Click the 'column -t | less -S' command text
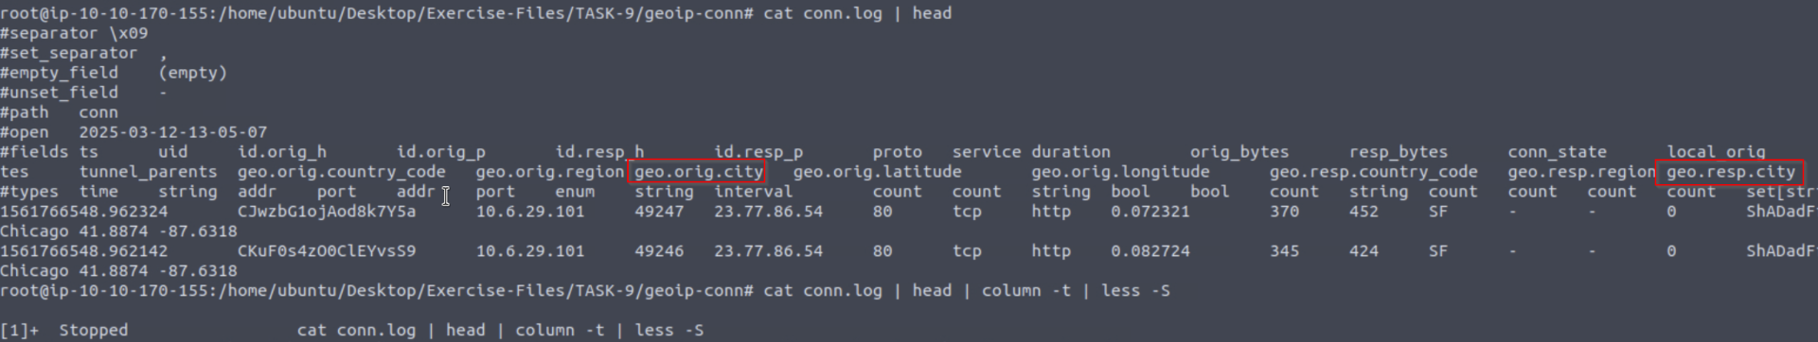1818x342 pixels. pyautogui.click(x=1076, y=291)
